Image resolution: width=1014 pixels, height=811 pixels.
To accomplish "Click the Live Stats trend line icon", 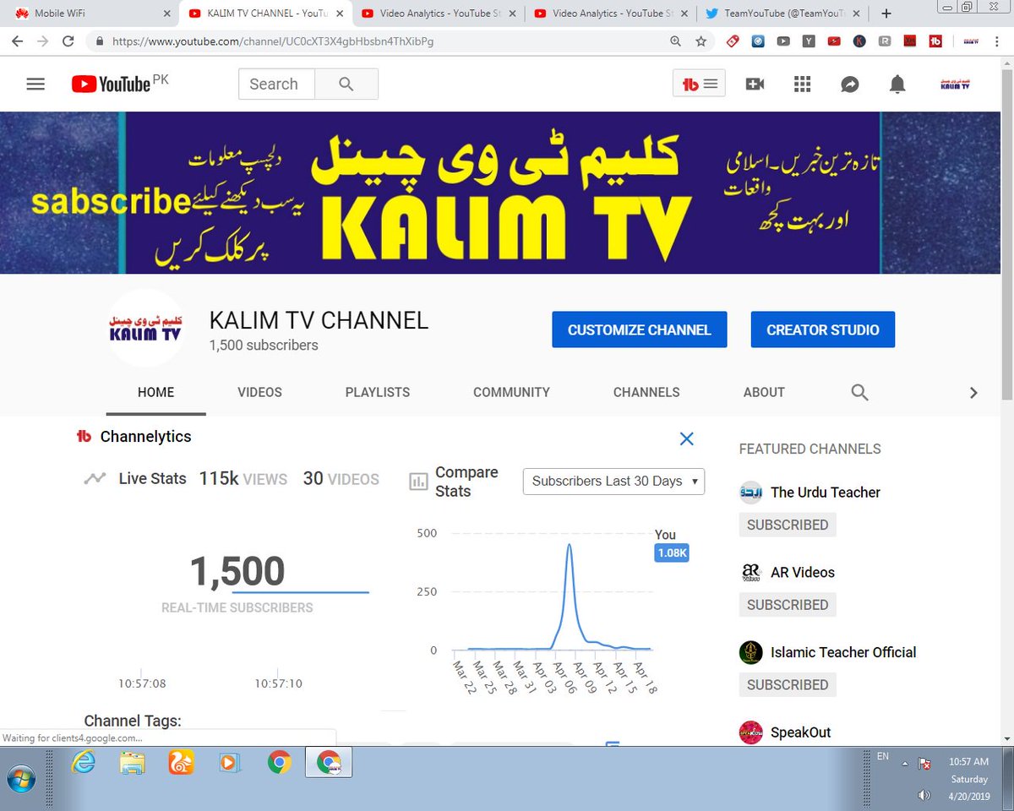I will tap(95, 478).
